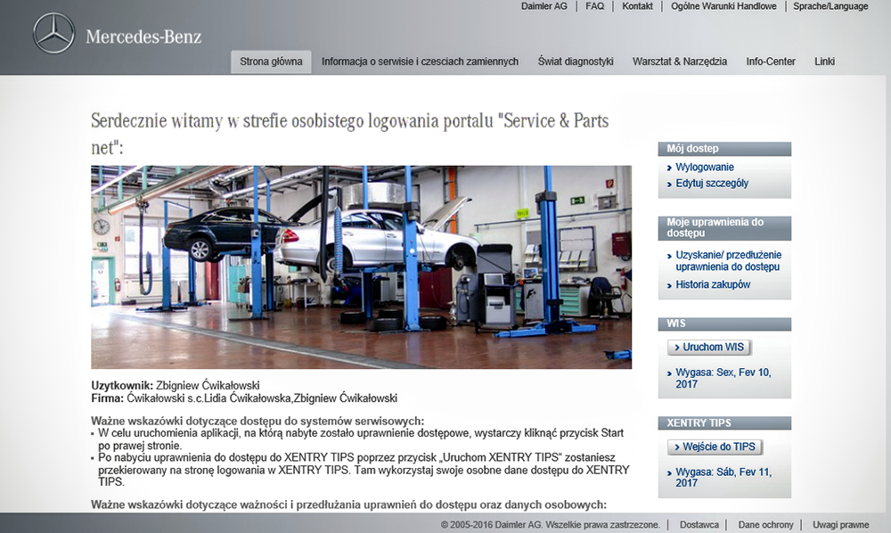The width and height of the screenshot is (891, 533).
Task: Click the chevron bullet beside Wylogowanie
Action: click(x=669, y=168)
